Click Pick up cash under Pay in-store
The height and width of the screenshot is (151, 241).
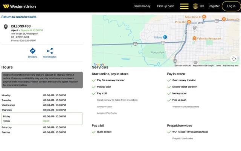[x=179, y=100]
